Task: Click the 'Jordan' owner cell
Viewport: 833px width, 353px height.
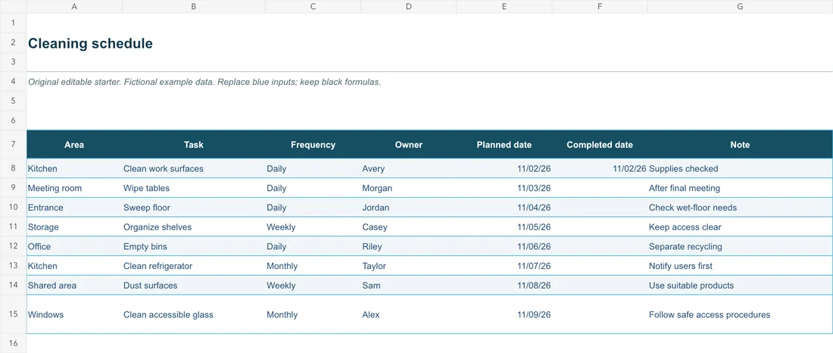Action: click(408, 208)
